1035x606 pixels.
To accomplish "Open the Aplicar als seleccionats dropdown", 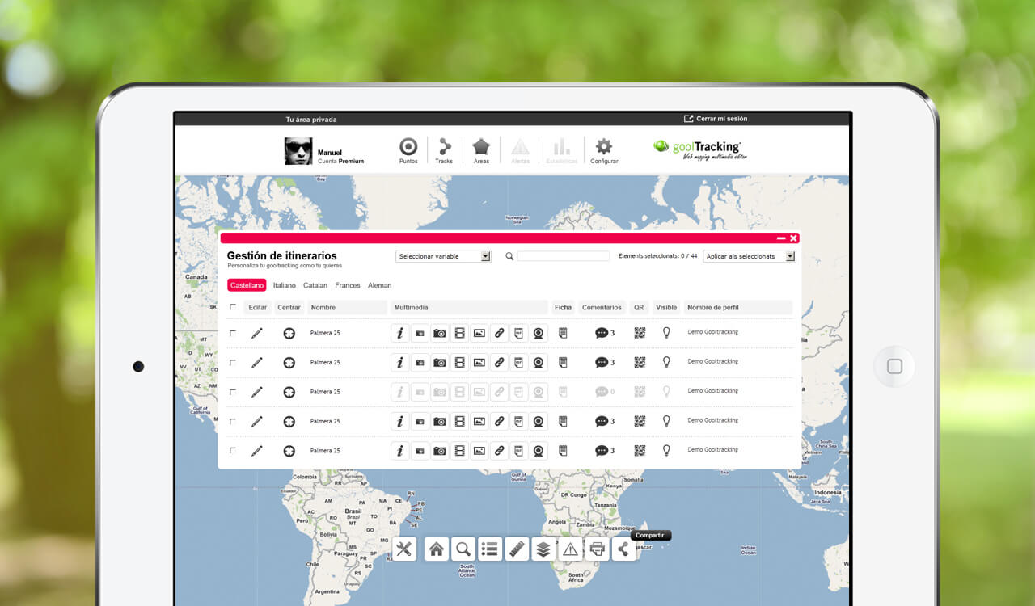I will (749, 256).
